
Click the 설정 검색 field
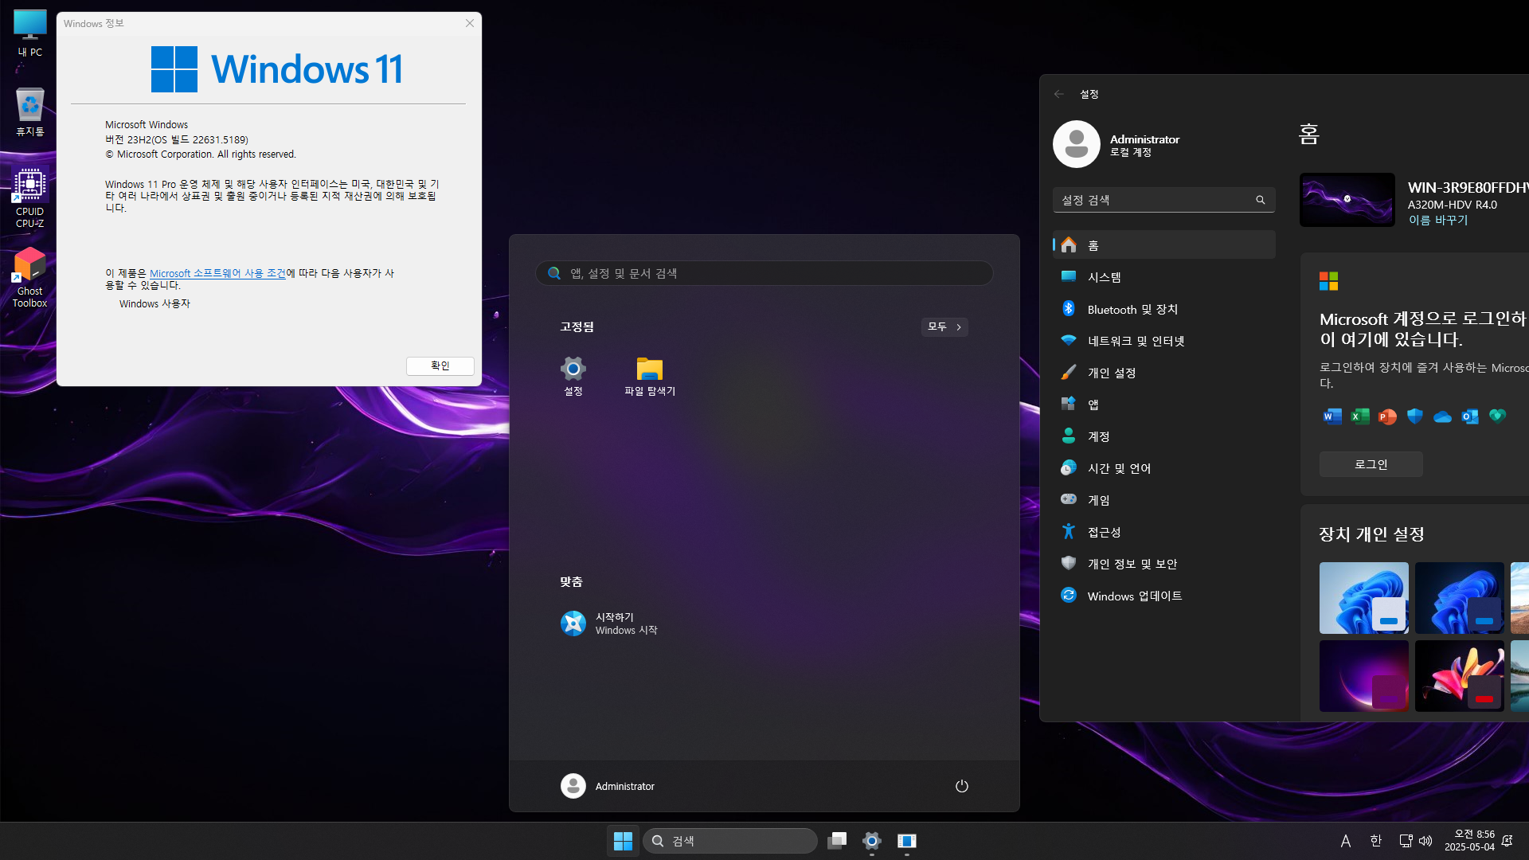click(1164, 200)
